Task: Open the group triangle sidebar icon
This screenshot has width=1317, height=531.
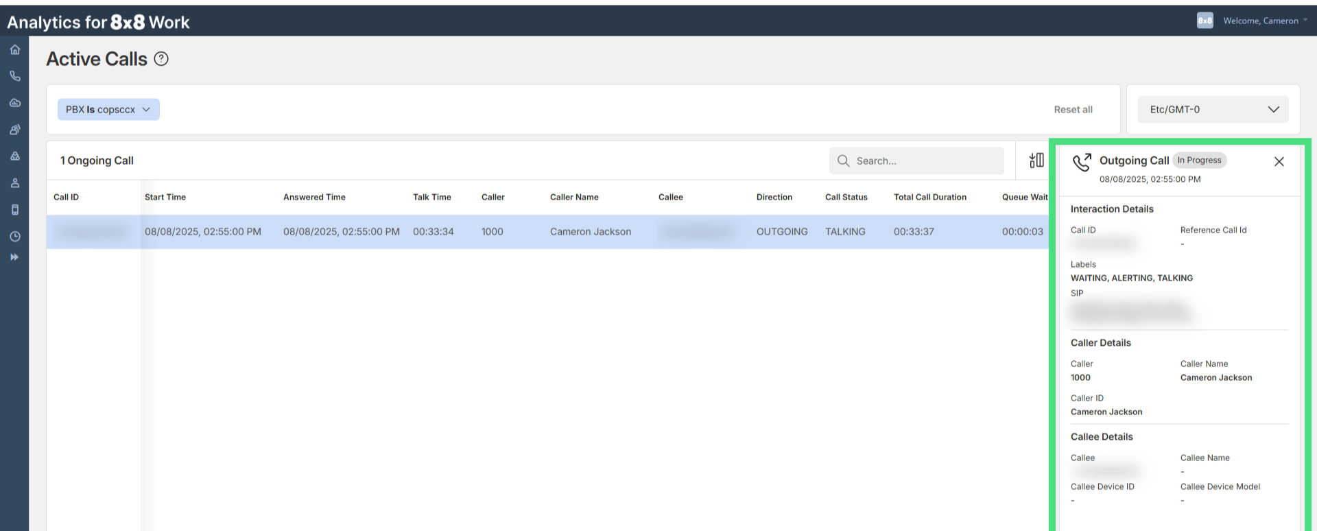Action: [x=14, y=156]
